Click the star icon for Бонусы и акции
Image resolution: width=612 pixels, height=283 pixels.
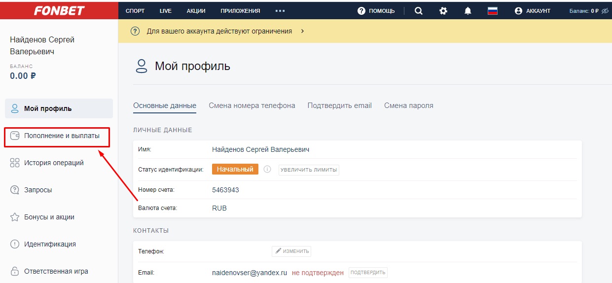pos(15,217)
